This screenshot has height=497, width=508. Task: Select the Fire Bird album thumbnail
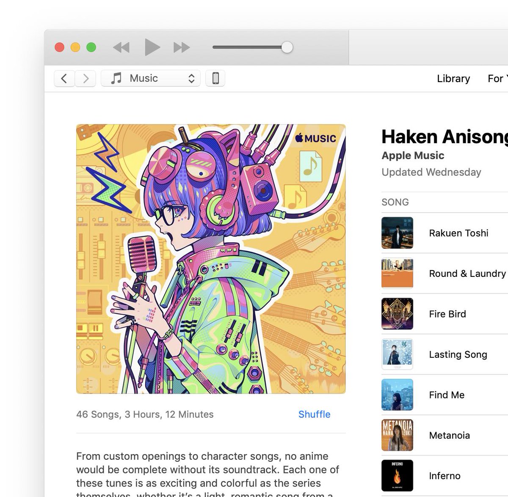pyautogui.click(x=397, y=314)
